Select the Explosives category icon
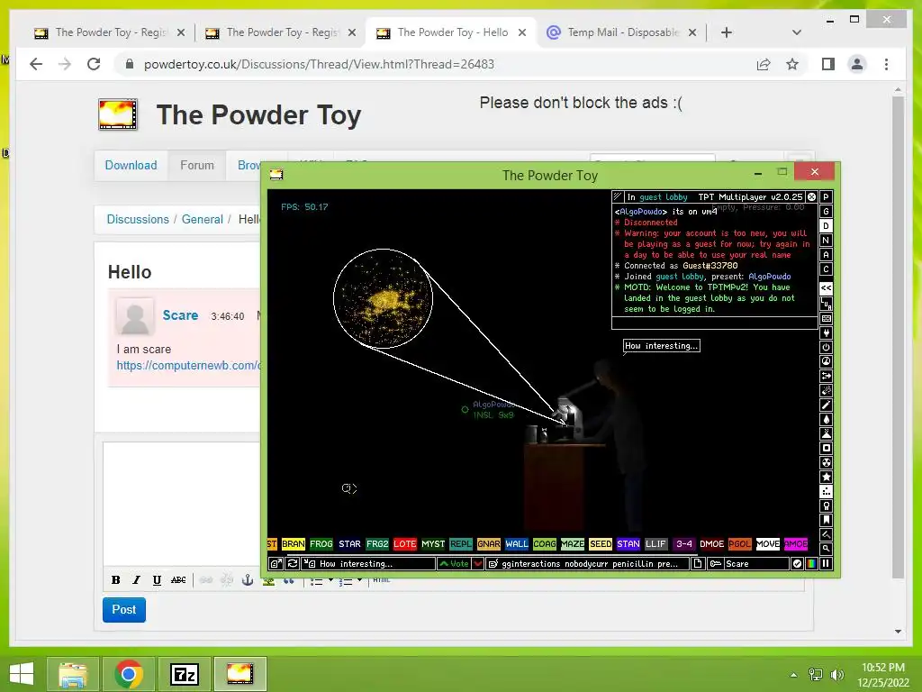This screenshot has width=922, height=692. coord(826,390)
